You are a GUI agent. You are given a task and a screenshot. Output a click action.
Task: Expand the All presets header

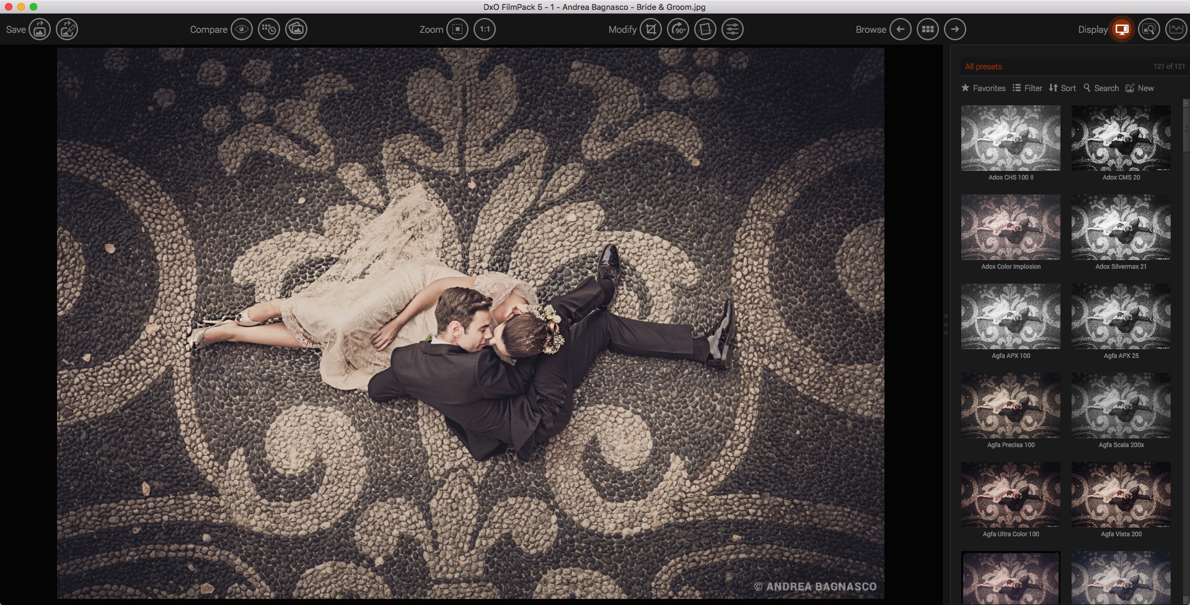[x=983, y=66]
